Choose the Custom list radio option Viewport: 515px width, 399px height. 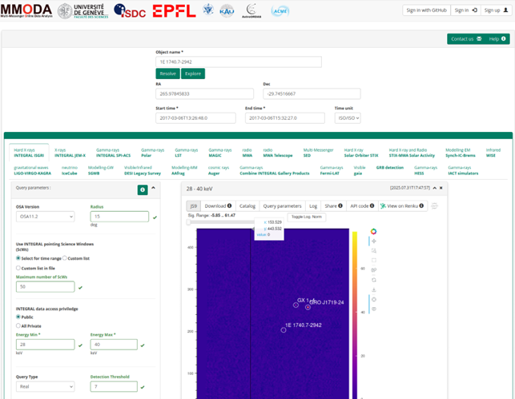tap(64, 258)
